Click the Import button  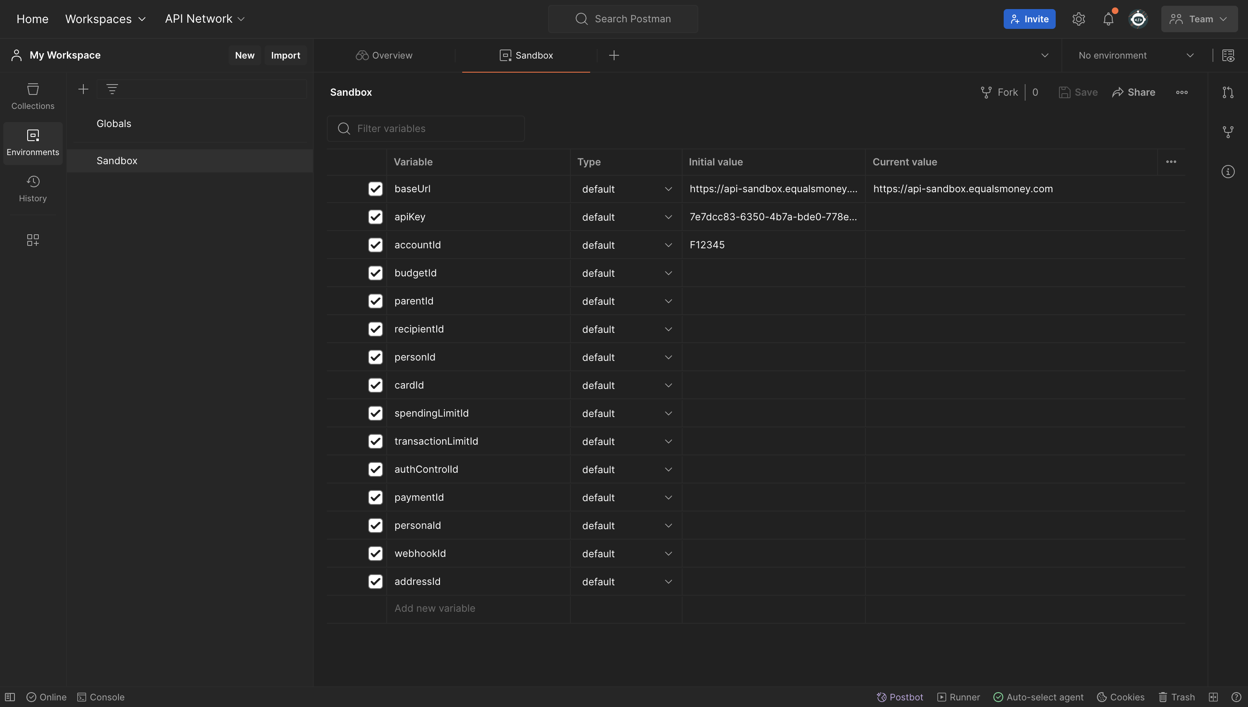(285, 55)
